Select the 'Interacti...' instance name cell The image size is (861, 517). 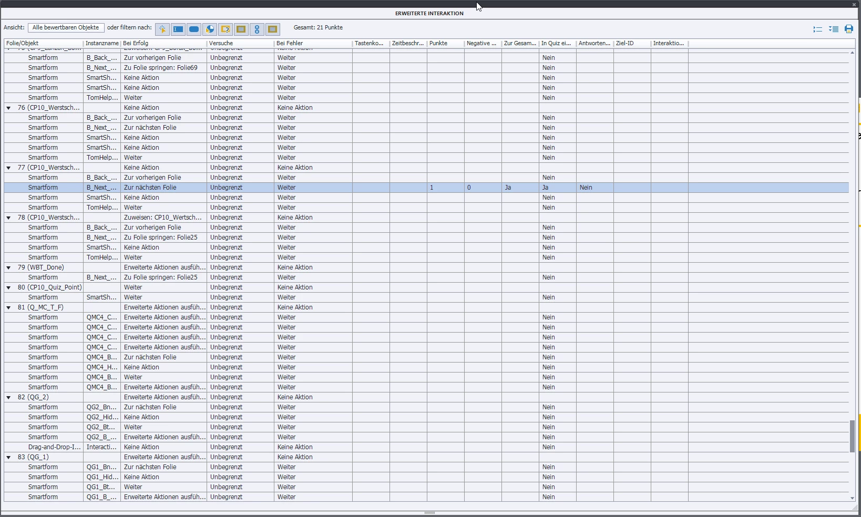(102, 447)
